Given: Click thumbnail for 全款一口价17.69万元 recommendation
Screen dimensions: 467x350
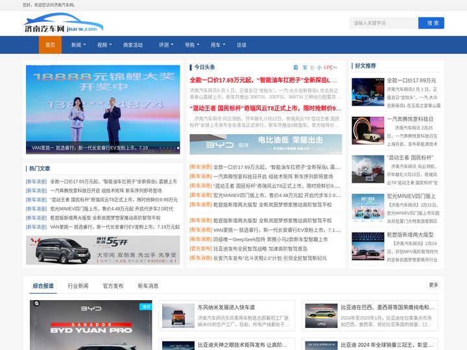Looking at the screenshot, I should [x=368, y=92].
